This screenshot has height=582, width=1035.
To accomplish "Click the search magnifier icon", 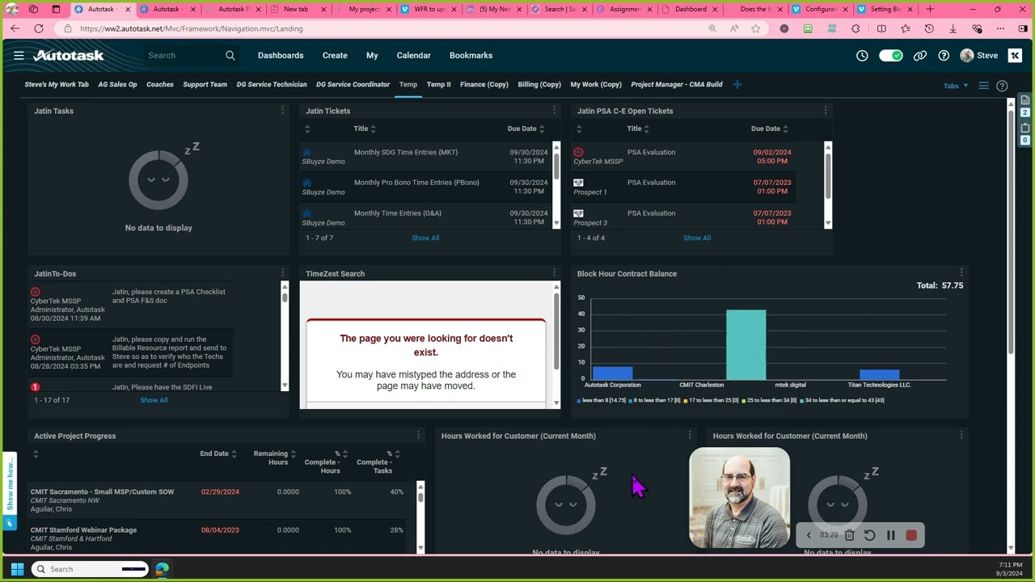I will tap(230, 56).
